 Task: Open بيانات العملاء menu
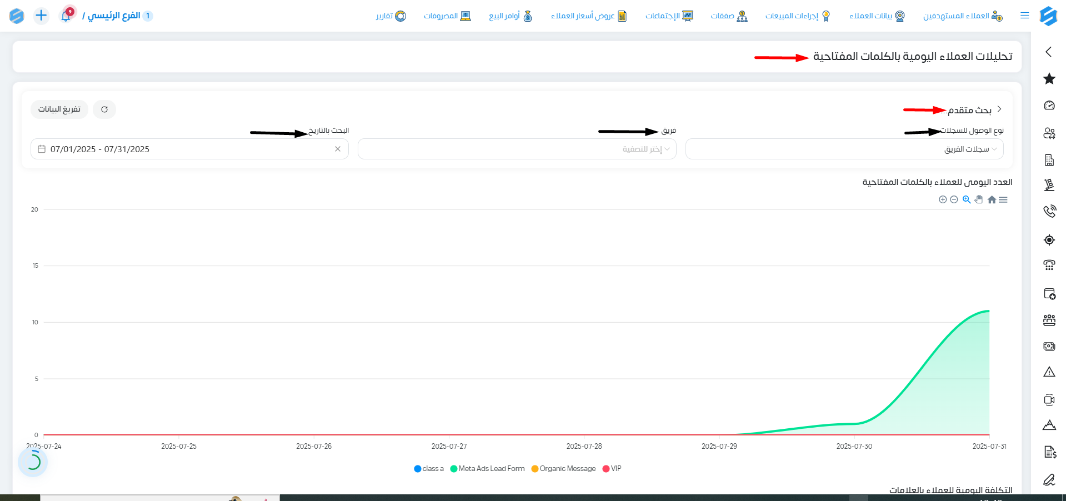pyautogui.click(x=877, y=16)
